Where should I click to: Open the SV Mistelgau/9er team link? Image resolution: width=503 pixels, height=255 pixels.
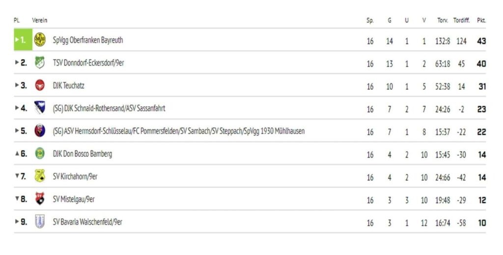pos(74,199)
